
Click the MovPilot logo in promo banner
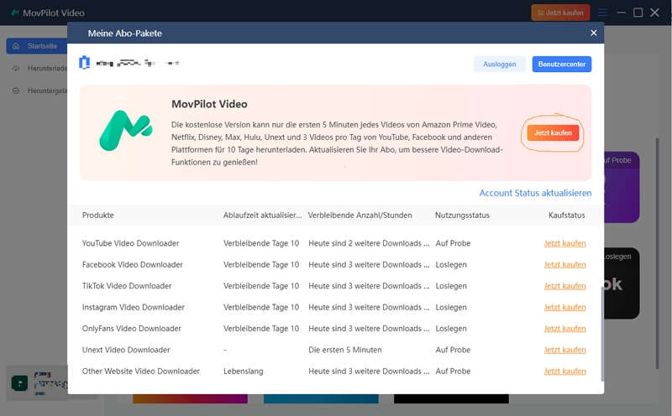[125, 129]
